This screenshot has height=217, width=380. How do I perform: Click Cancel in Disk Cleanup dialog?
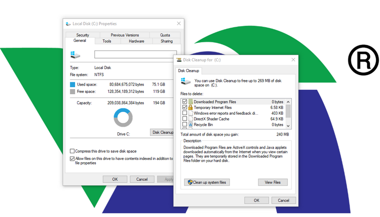coord(284,200)
